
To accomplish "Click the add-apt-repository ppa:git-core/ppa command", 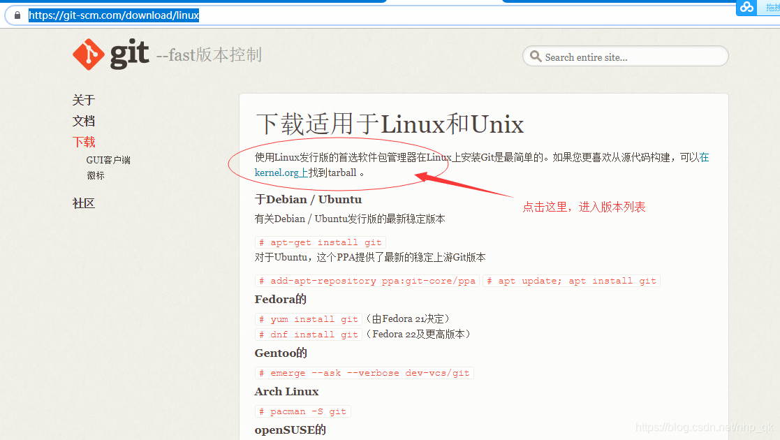I will click(367, 281).
